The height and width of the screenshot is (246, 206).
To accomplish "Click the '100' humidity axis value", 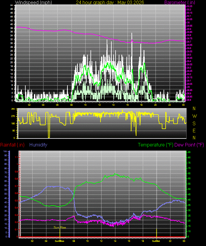I will pos(5,151).
